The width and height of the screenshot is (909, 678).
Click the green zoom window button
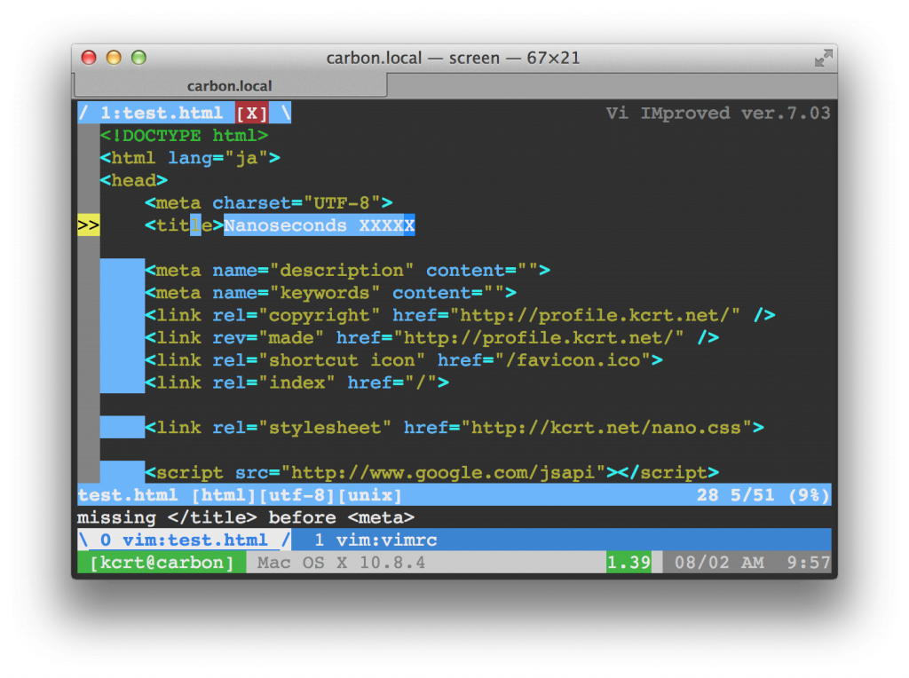click(138, 58)
